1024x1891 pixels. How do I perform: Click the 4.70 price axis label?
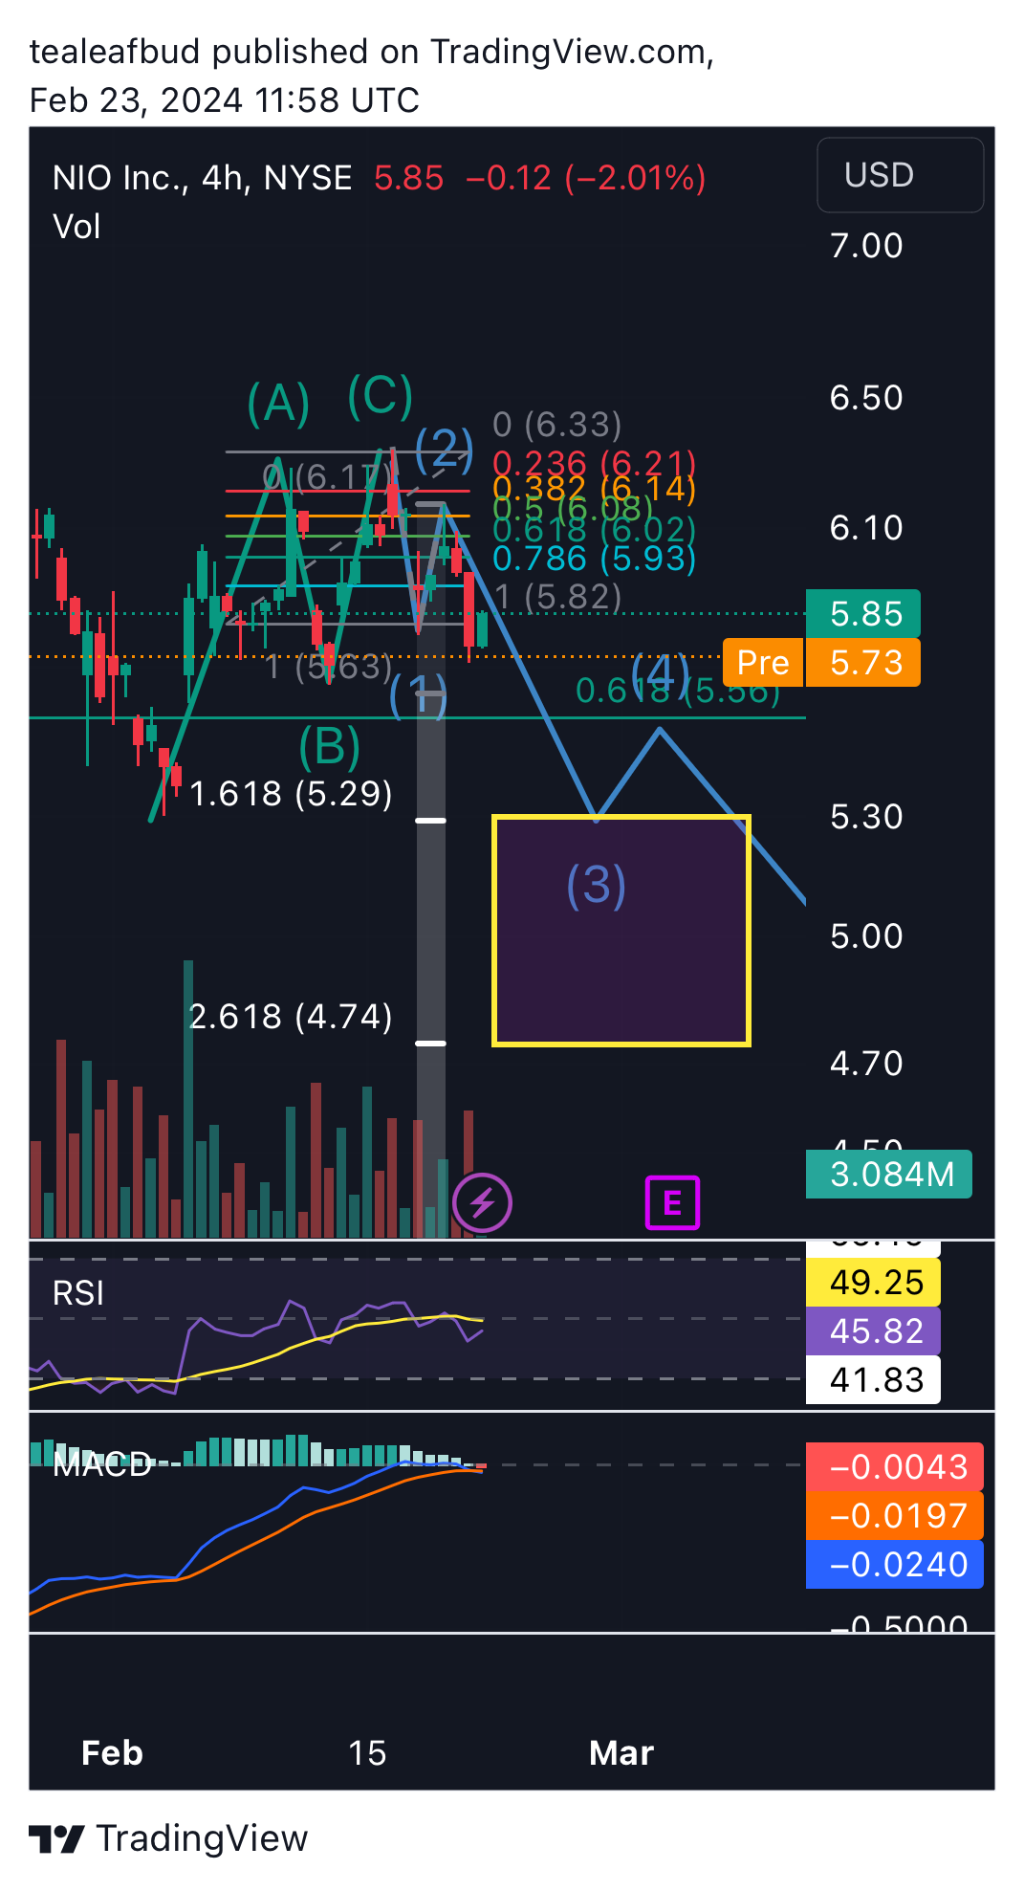[866, 1063]
